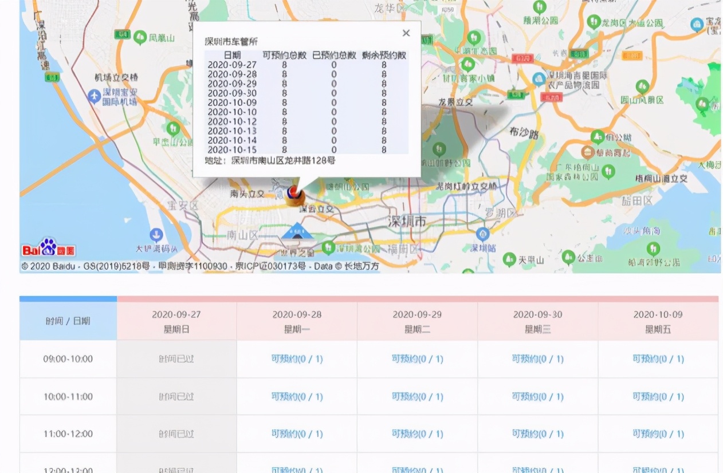Book 11:00-12:00 slot on 2020-09-30
The image size is (723, 473).
click(537, 433)
